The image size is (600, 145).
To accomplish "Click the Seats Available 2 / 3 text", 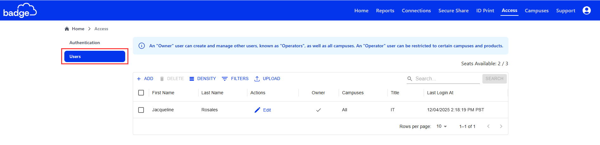I will pyautogui.click(x=485, y=64).
